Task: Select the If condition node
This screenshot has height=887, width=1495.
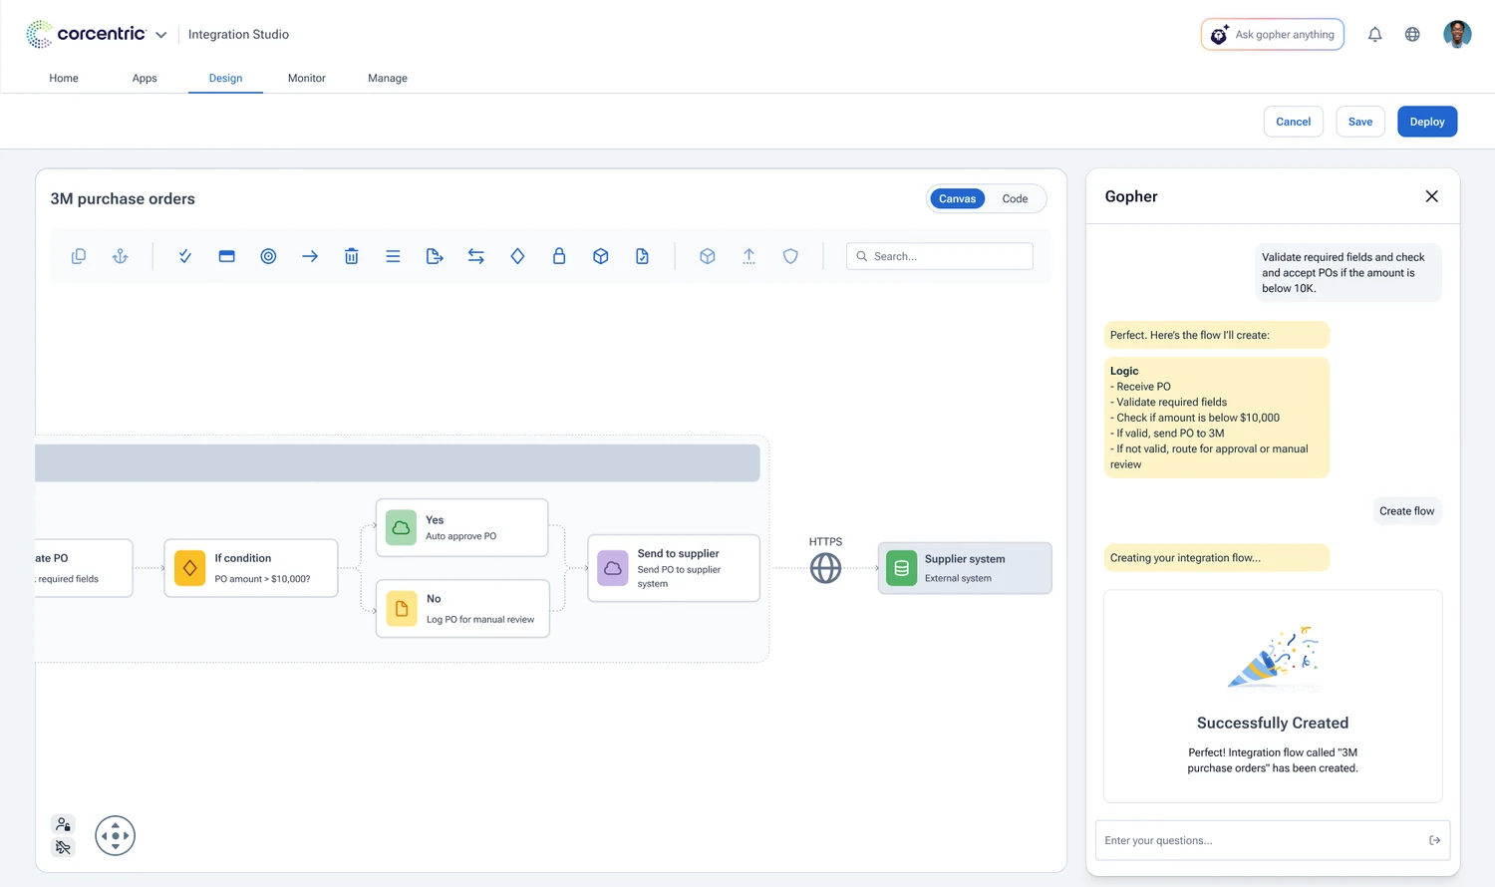Action: coord(251,568)
